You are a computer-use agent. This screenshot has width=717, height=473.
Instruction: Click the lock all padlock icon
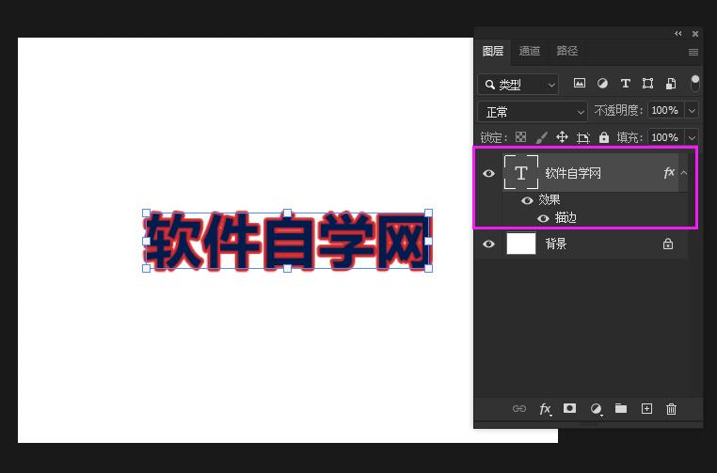coord(604,137)
